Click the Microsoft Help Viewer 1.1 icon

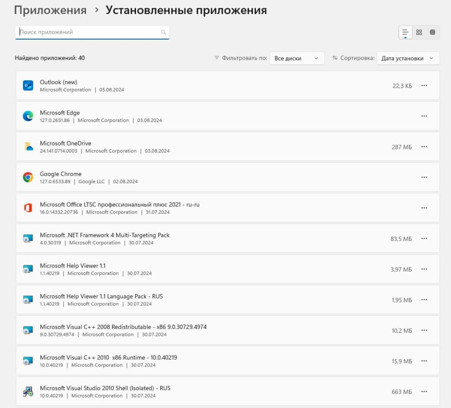click(28, 269)
